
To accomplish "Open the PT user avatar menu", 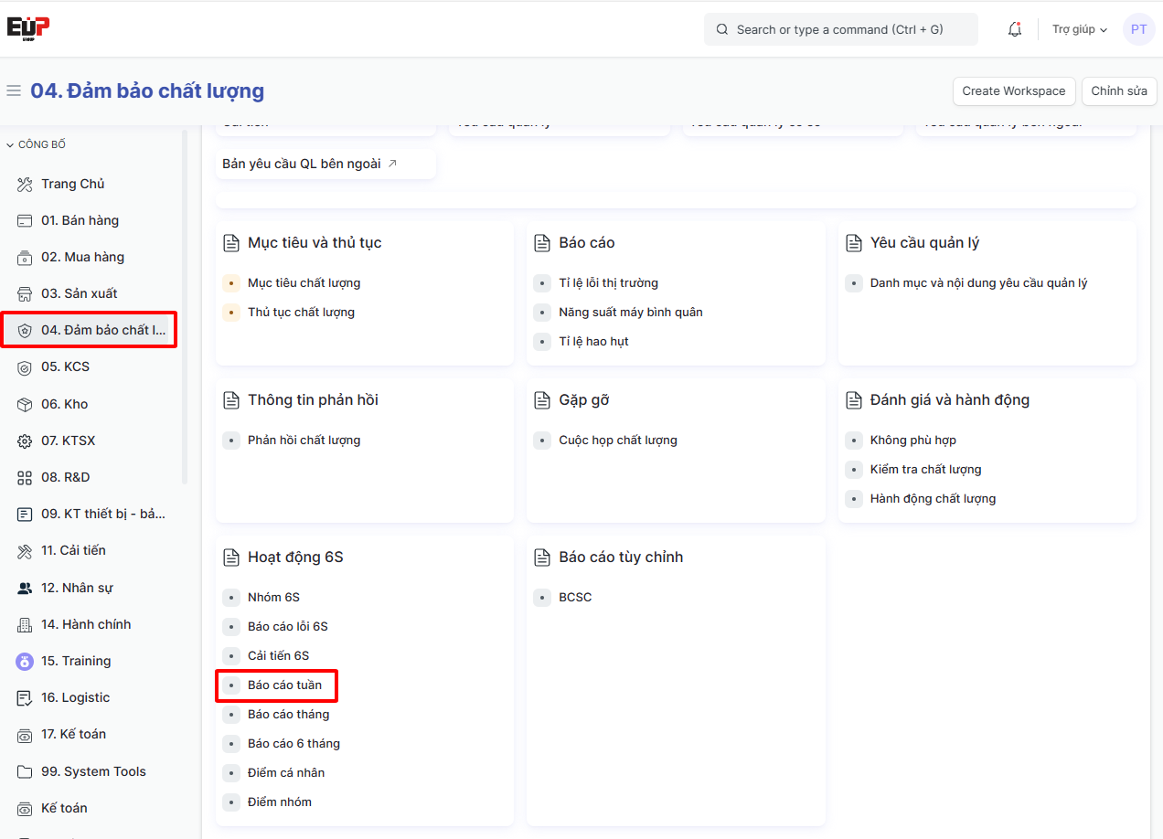I will tap(1138, 29).
